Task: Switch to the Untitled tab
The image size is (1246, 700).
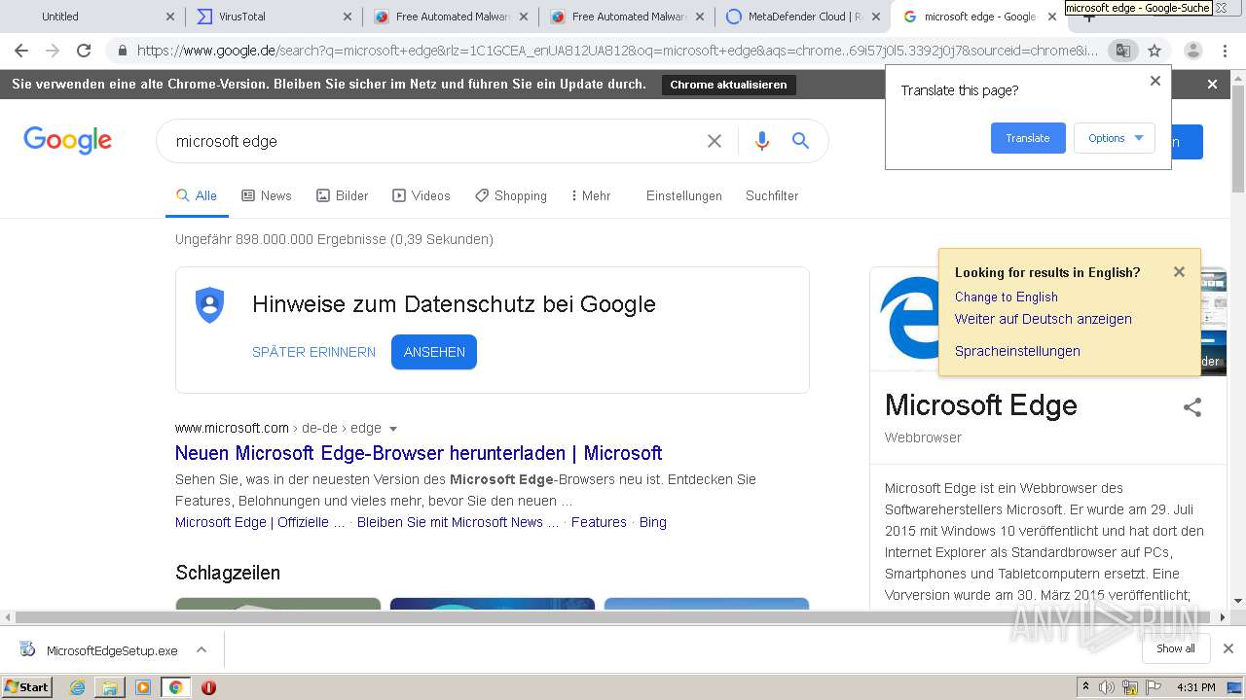Action: point(92,17)
